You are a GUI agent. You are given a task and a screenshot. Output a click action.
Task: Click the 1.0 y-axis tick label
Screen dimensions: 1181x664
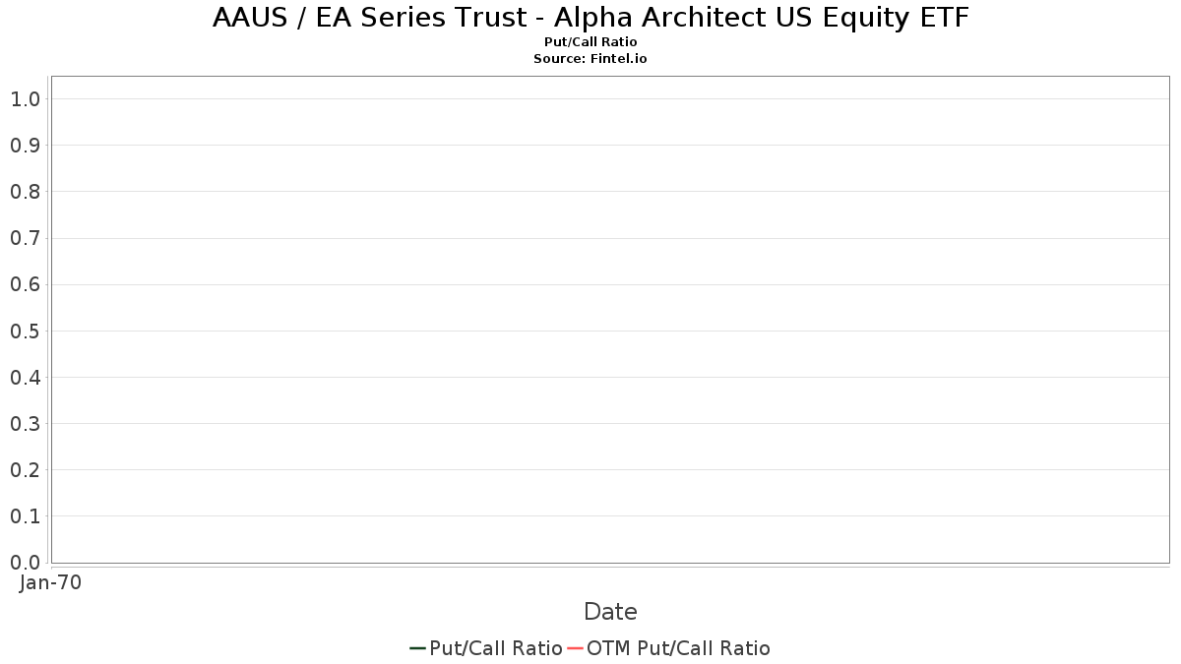click(26, 99)
